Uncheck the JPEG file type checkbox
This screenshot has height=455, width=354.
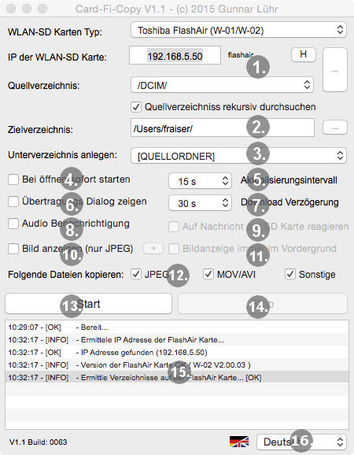coord(136,274)
